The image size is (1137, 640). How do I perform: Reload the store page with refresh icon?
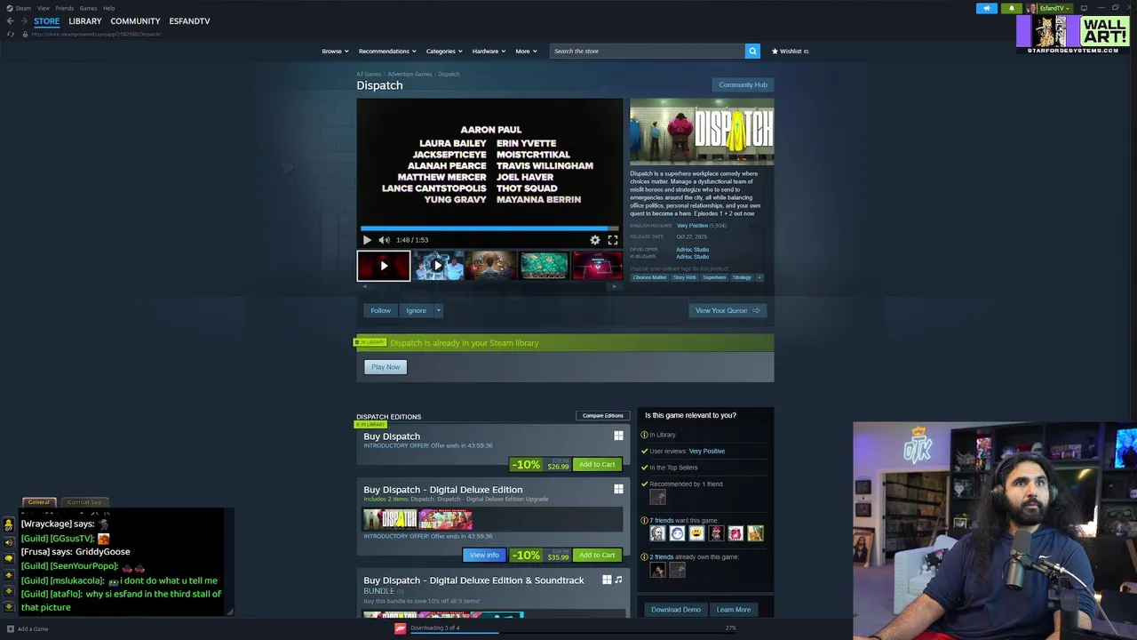[x=11, y=34]
